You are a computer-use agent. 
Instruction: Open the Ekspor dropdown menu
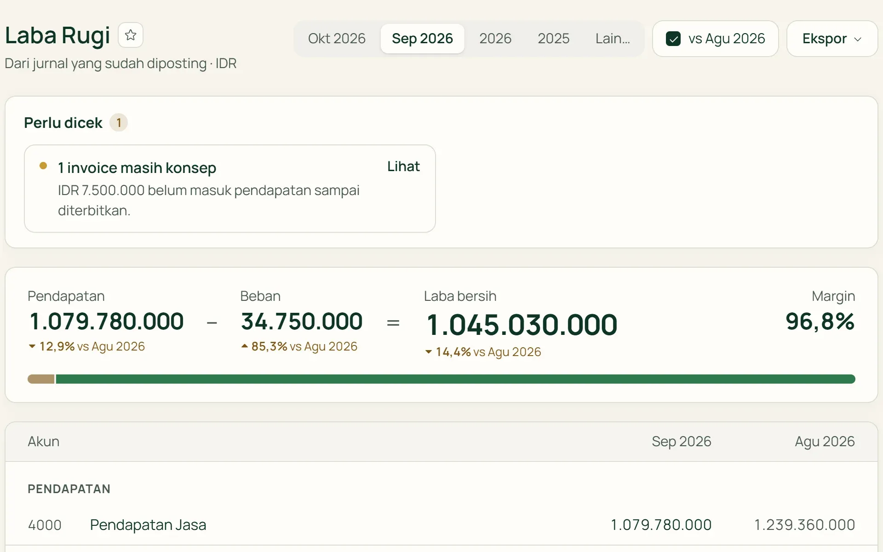point(832,39)
